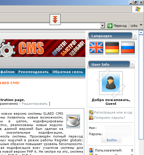Minimize the browser window
Image resolution: width=144 pixels, height=155 pixels.
(131, 2)
